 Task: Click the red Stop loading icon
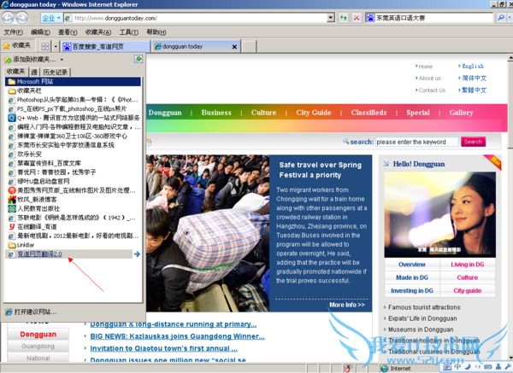[x=357, y=18]
